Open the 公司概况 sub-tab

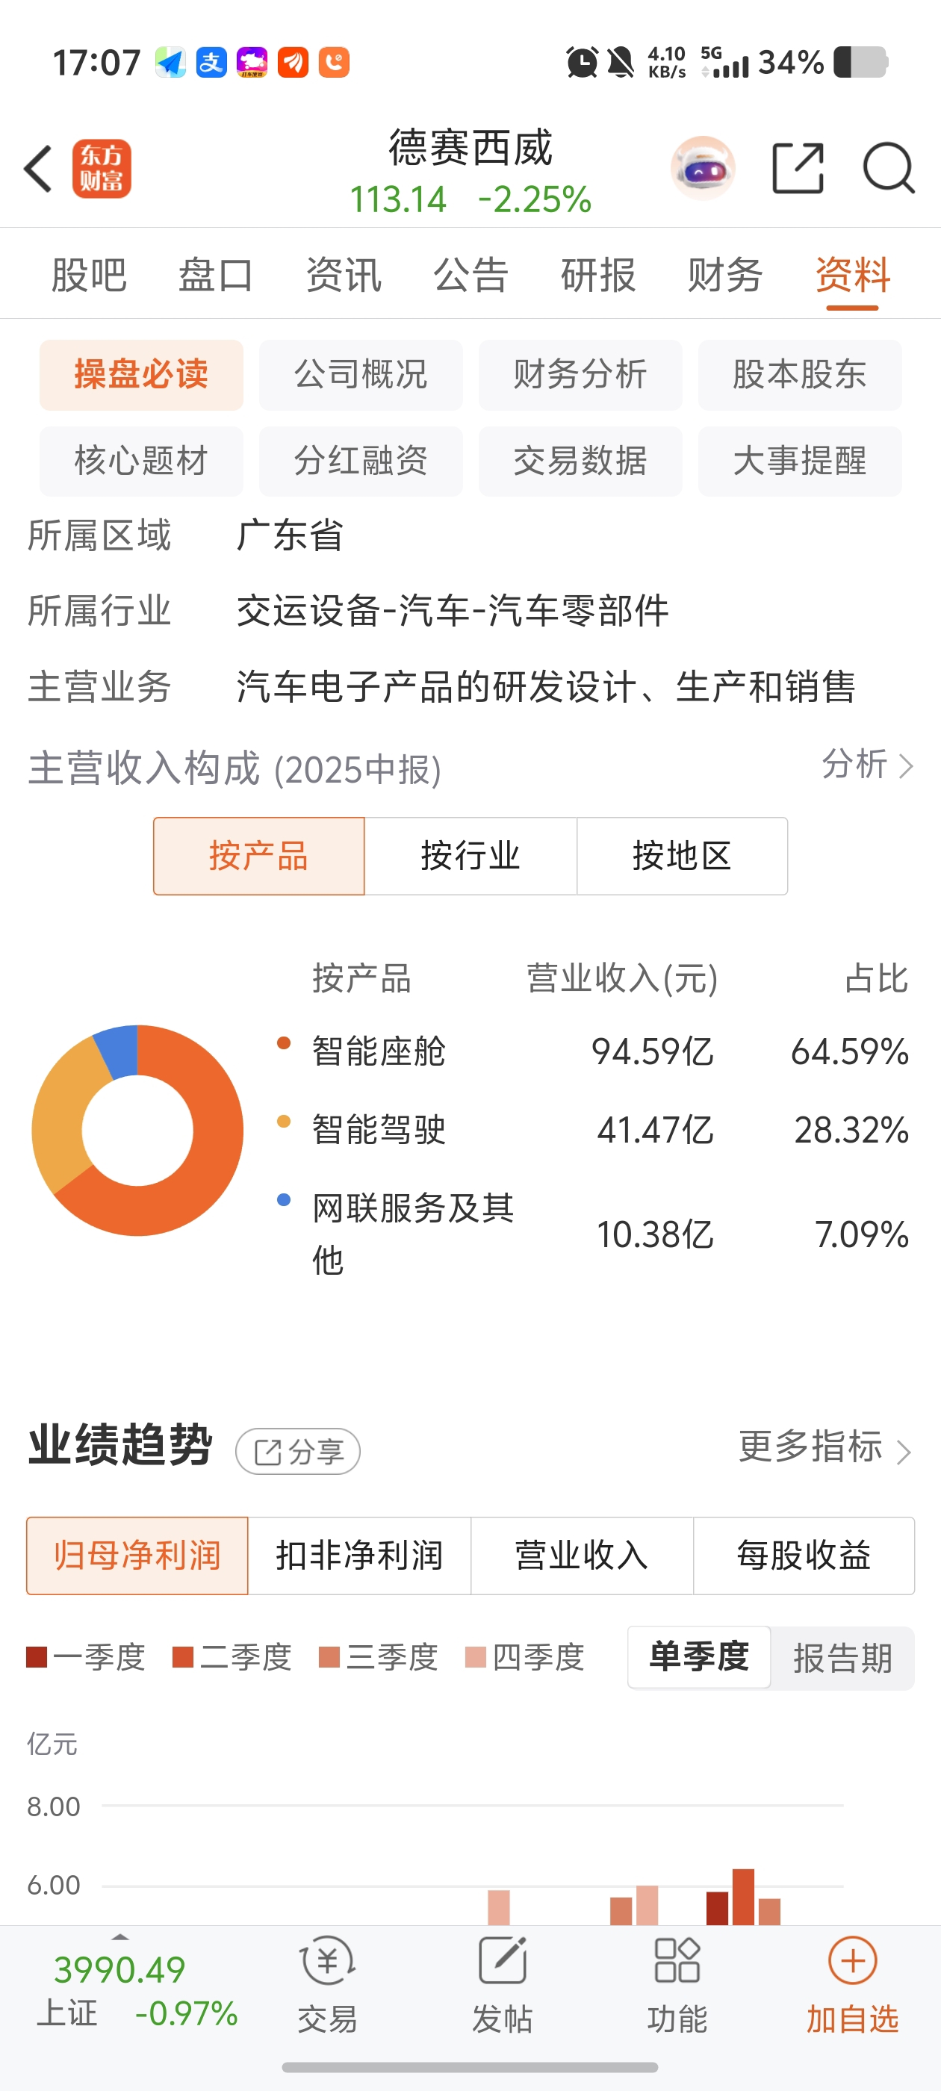361,375
